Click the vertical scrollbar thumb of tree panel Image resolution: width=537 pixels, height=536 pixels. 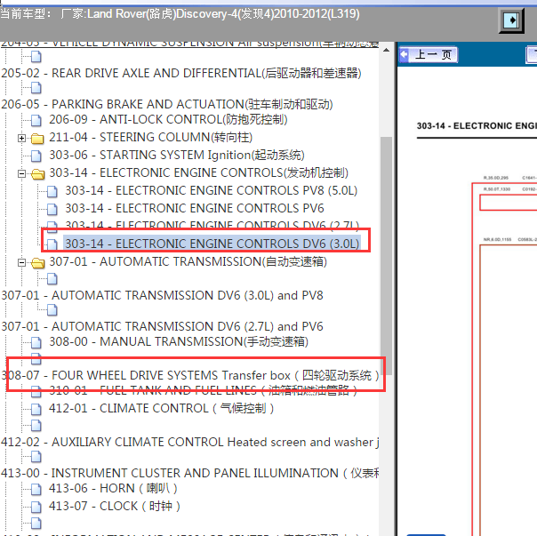click(387, 255)
